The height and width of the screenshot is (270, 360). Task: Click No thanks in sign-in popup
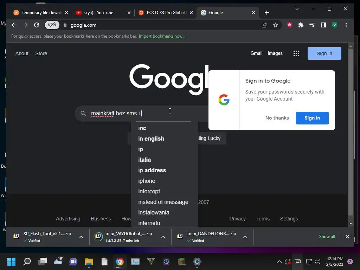277,118
